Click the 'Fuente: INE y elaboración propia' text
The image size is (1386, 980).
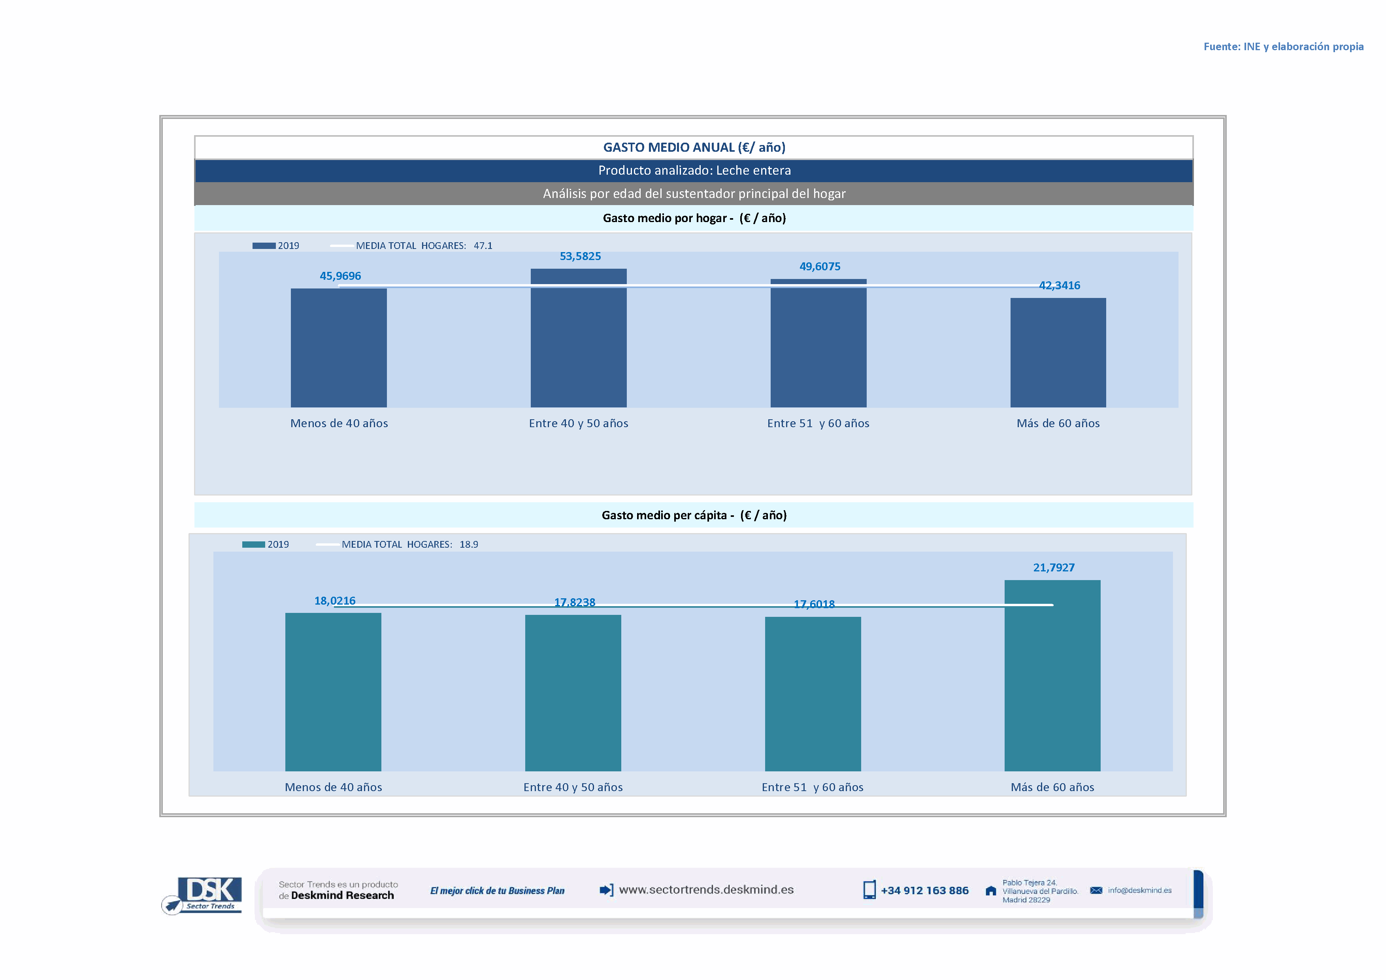pos(1283,47)
